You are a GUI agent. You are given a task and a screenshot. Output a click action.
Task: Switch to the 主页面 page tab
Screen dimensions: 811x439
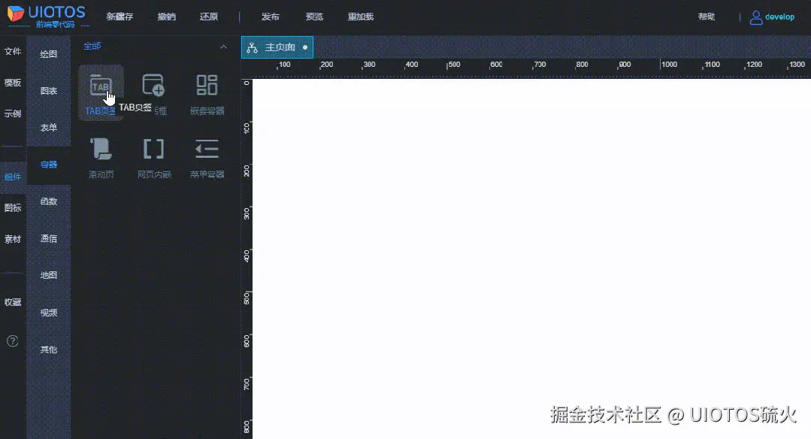(277, 46)
